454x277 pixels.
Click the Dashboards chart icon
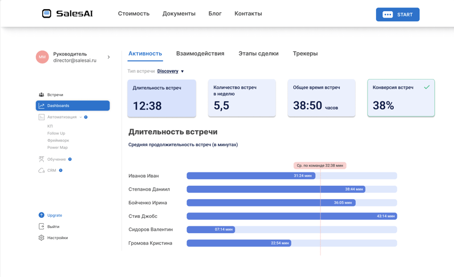click(x=41, y=106)
